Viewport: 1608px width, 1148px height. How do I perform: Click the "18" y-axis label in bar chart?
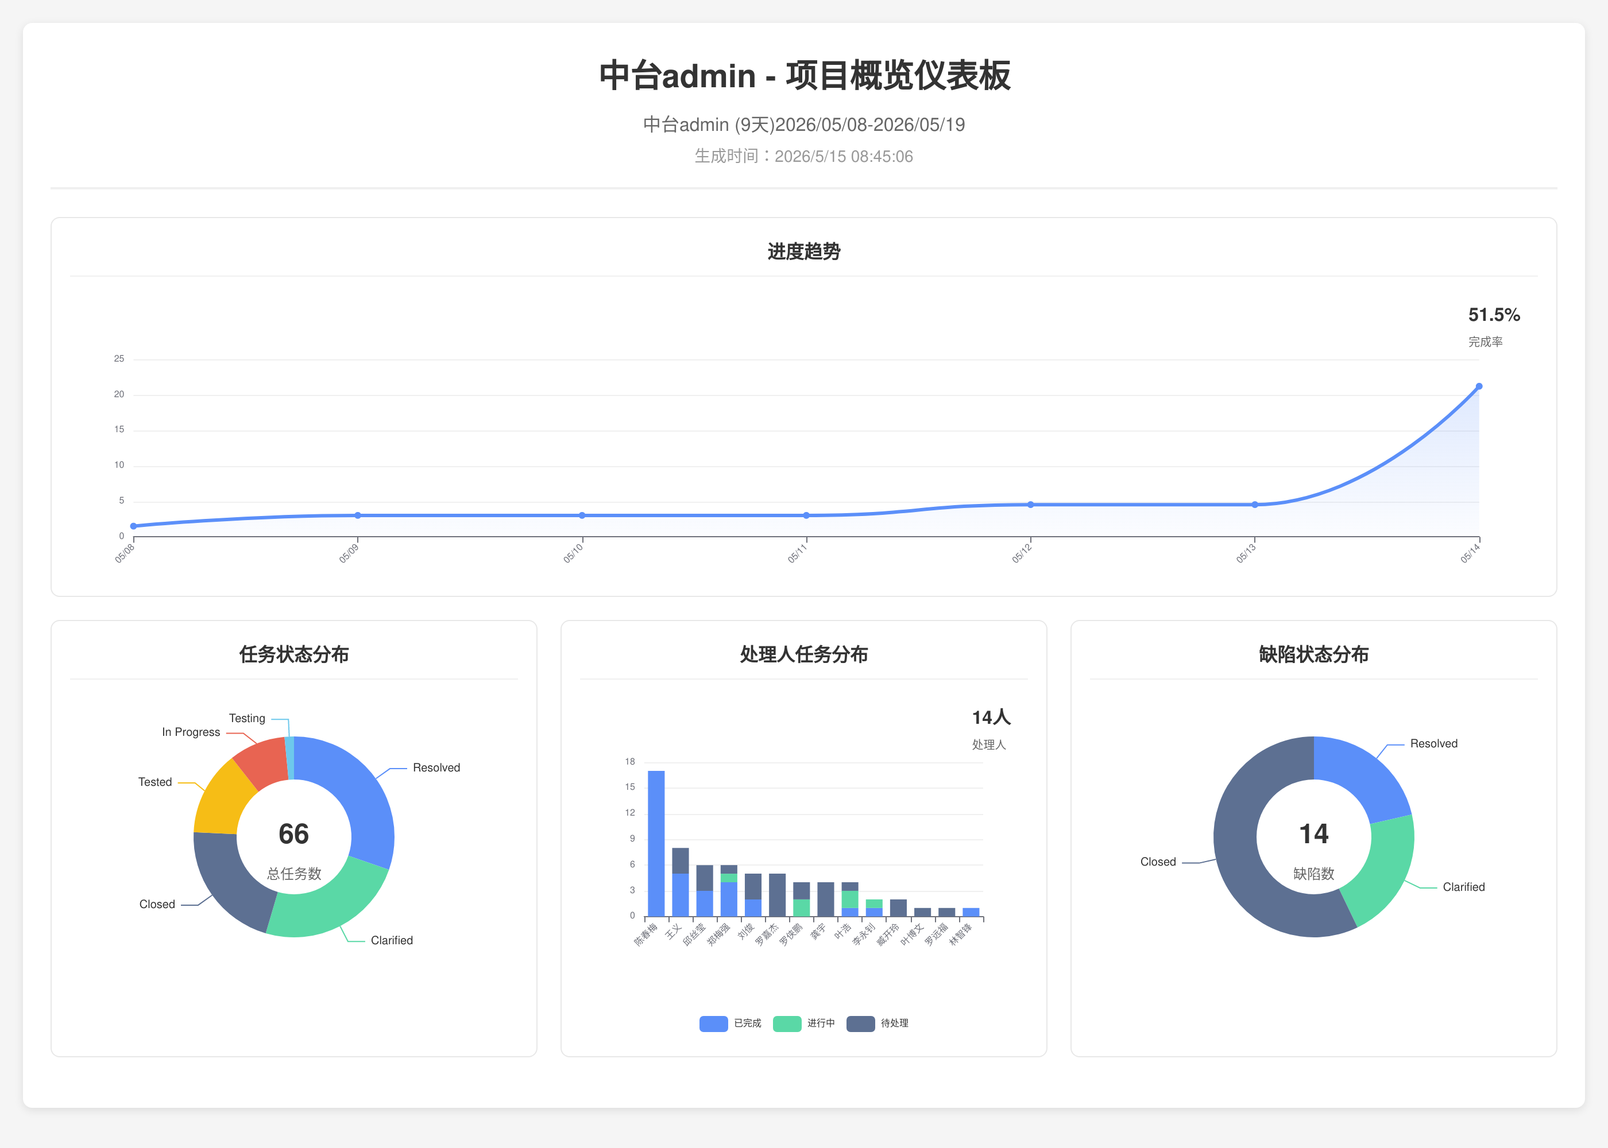(629, 761)
